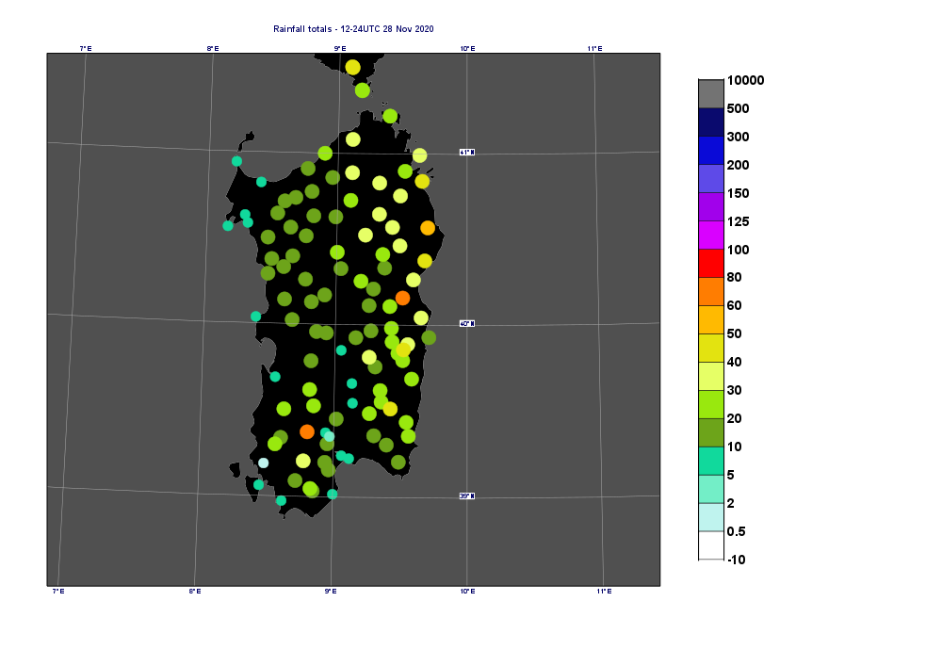Click the '100' legend value
942x666 pixels.
pos(738,250)
